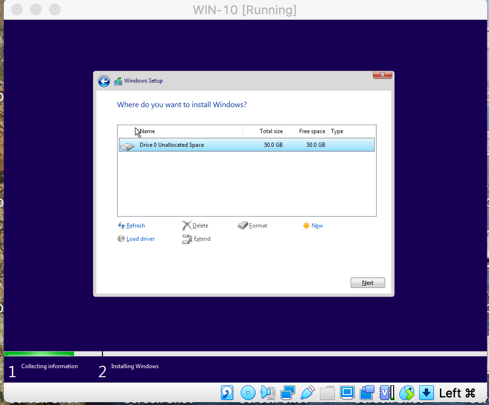
Task: Click VirtualBox keyboard capture arrow indicator
Action: tap(426, 393)
